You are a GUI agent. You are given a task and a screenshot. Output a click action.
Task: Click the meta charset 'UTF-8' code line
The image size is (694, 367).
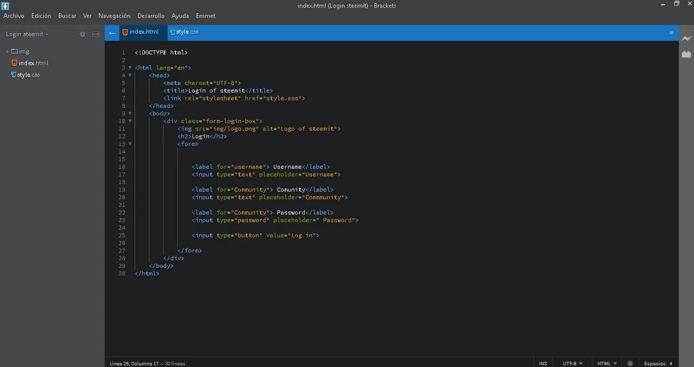coord(202,83)
